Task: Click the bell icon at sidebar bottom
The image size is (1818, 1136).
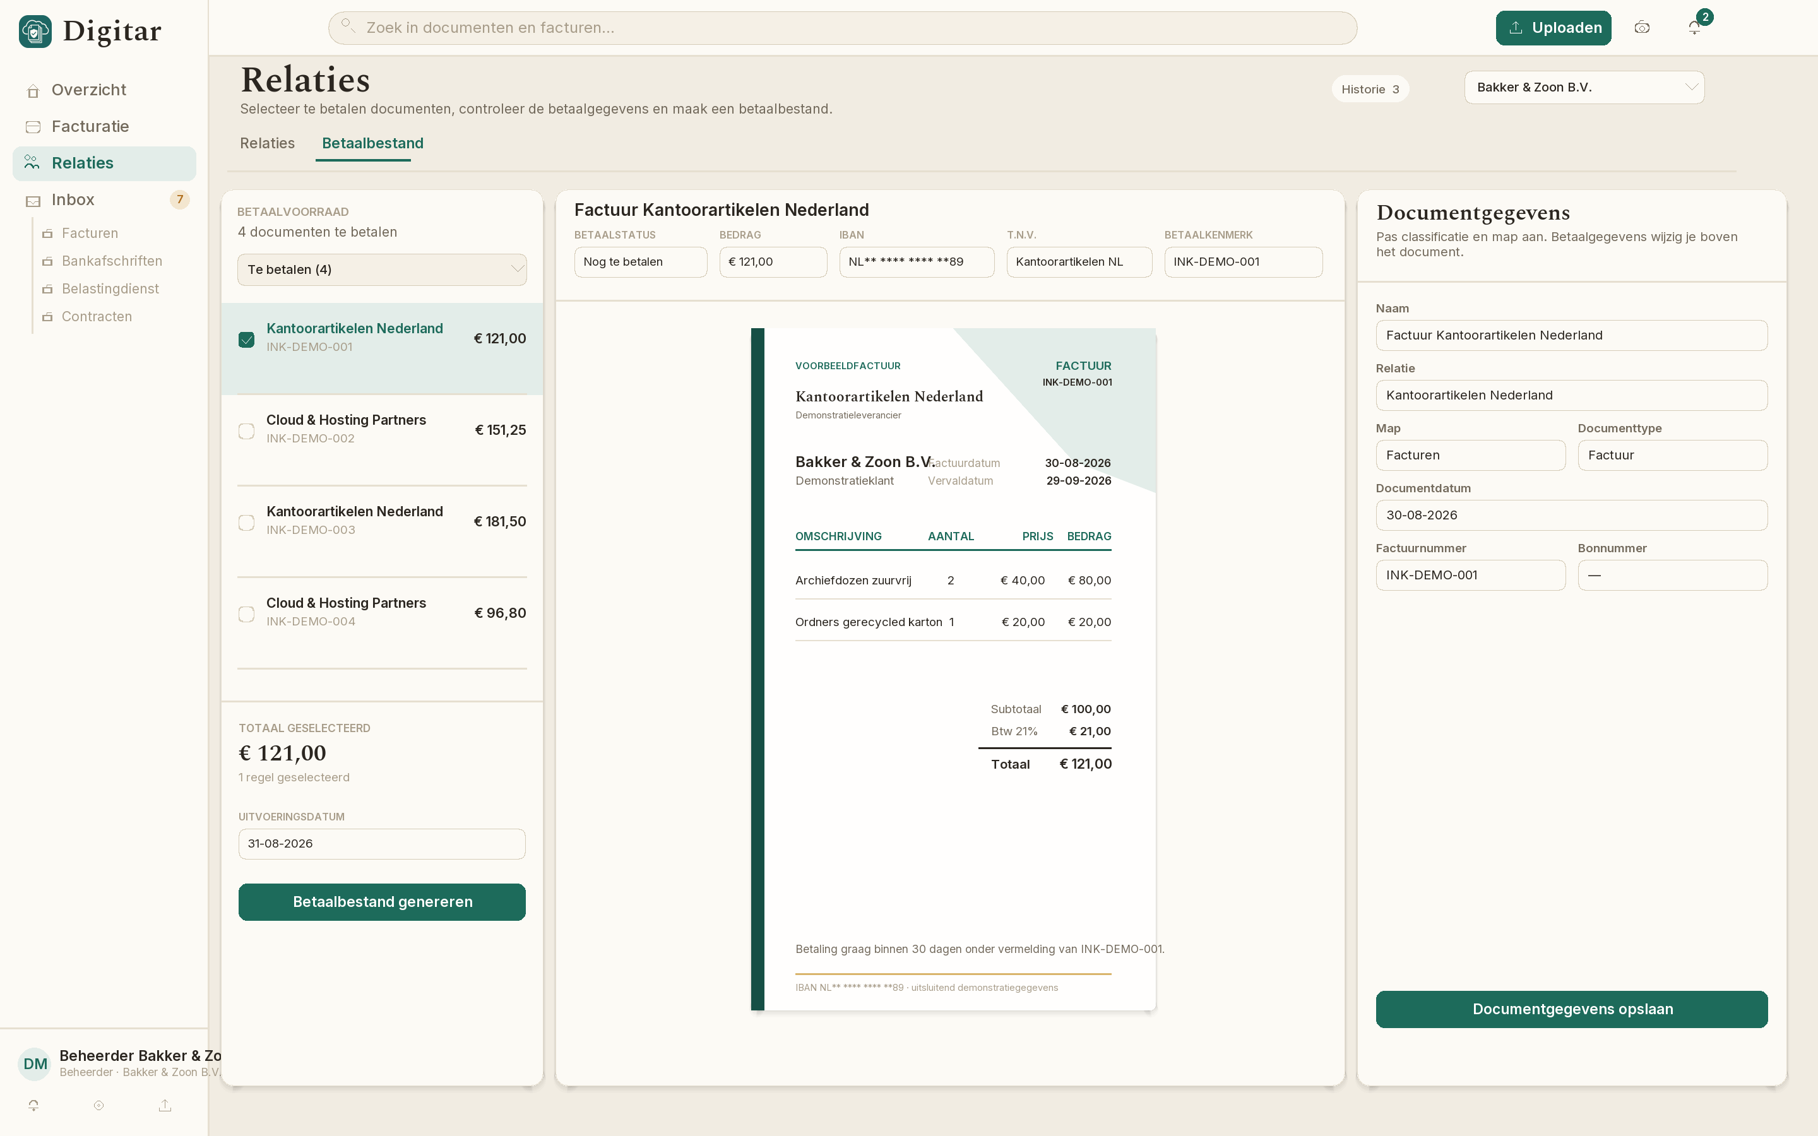Action: coord(34,1105)
